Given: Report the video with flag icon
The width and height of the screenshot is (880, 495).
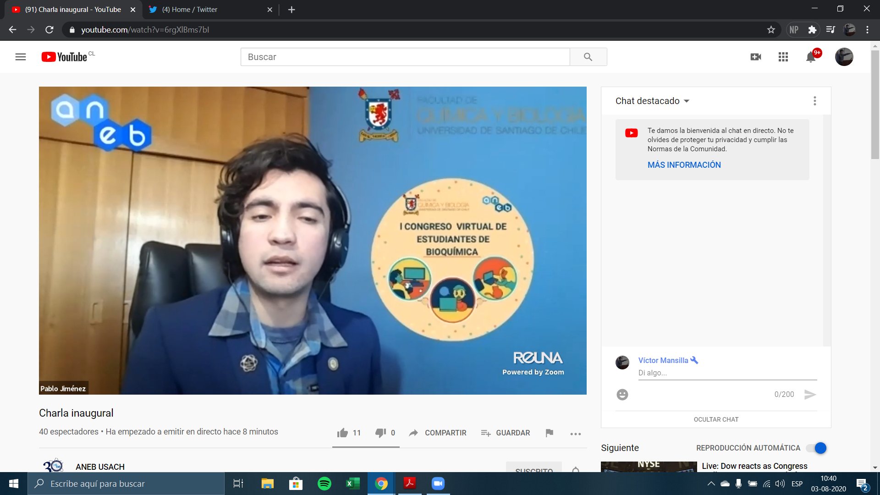Looking at the screenshot, I should 550,433.
